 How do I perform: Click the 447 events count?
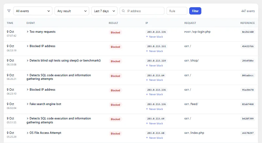click(x=248, y=11)
